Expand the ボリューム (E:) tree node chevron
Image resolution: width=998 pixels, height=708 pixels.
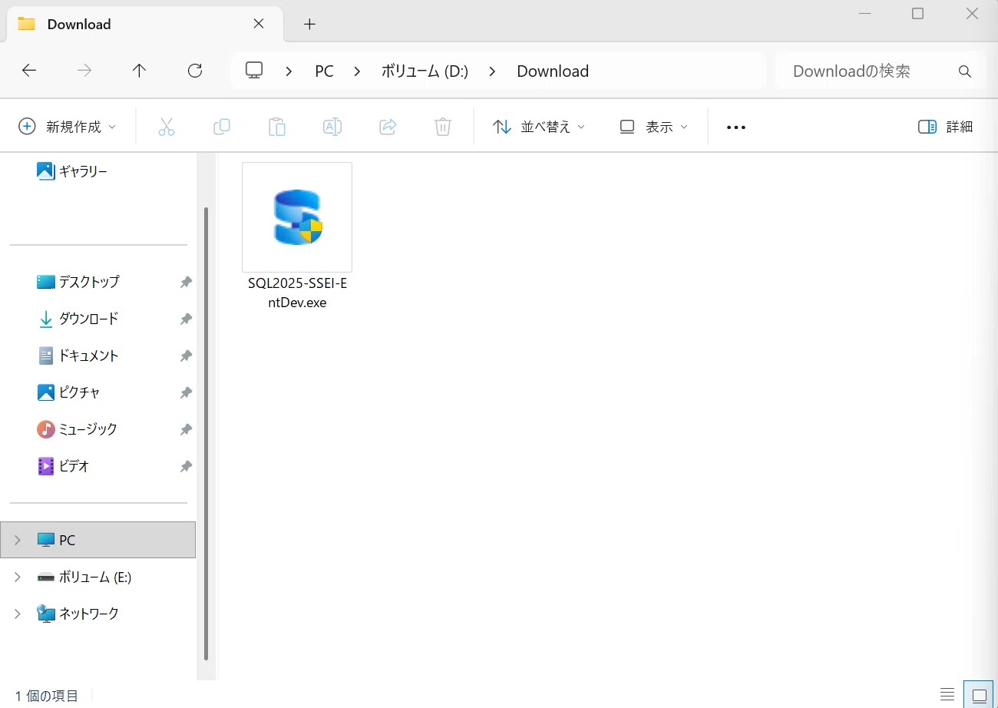(x=17, y=577)
